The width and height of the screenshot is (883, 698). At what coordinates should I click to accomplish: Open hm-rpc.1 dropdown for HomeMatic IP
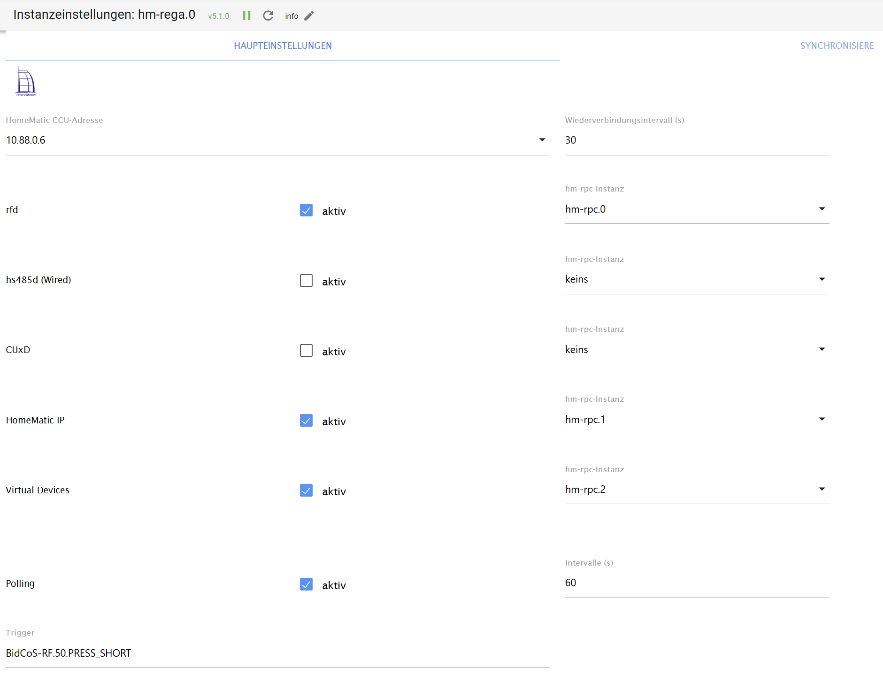tap(697, 419)
